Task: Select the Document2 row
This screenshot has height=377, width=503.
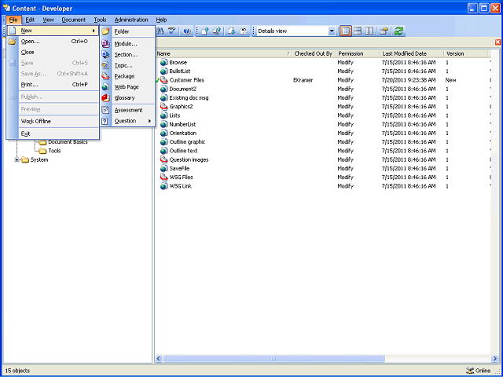Action: pos(323,89)
